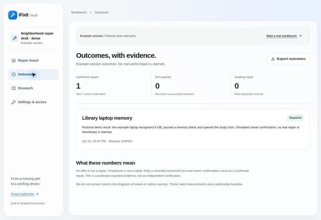Click the Workbench breadcrumb

pos(79,12)
